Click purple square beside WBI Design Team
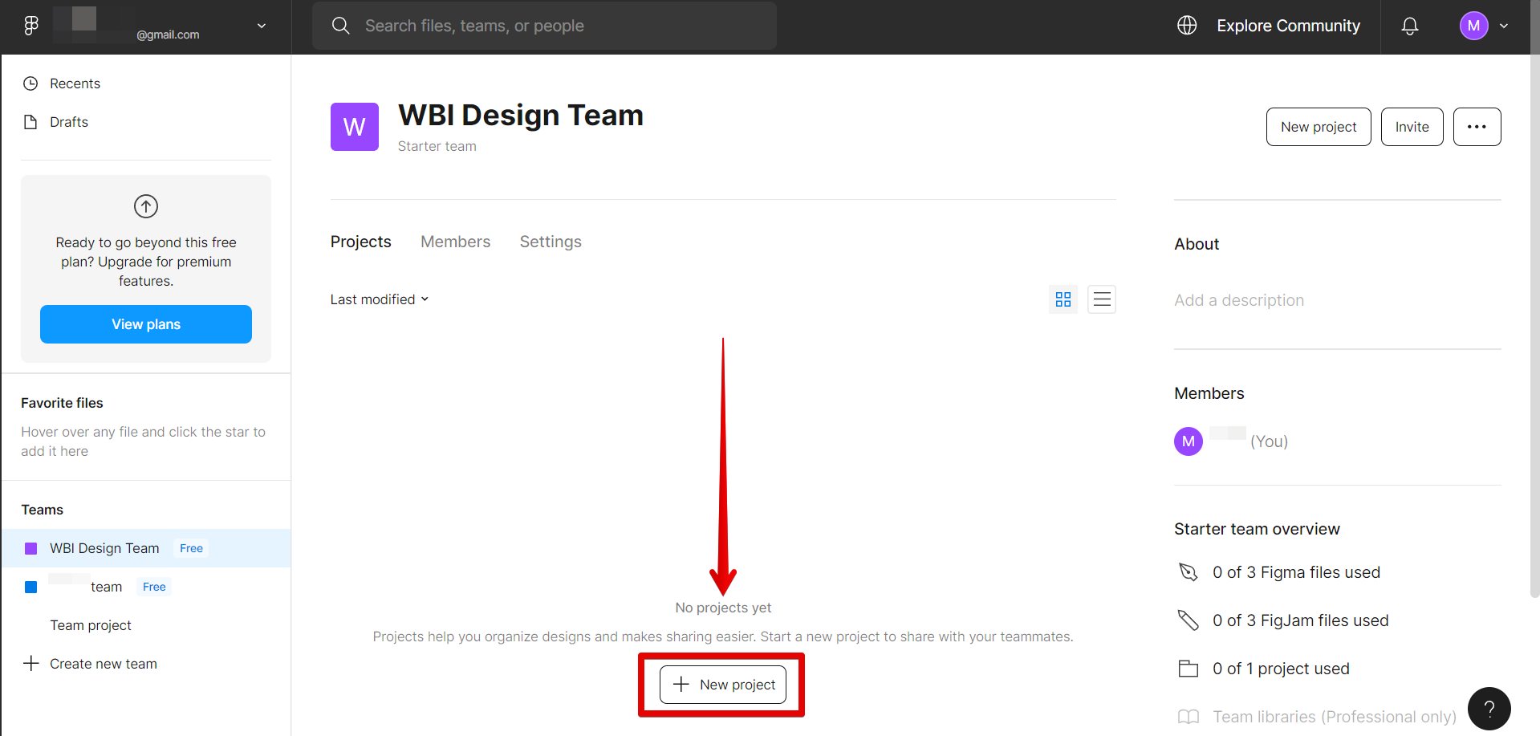The height and width of the screenshot is (736, 1540). coord(31,549)
